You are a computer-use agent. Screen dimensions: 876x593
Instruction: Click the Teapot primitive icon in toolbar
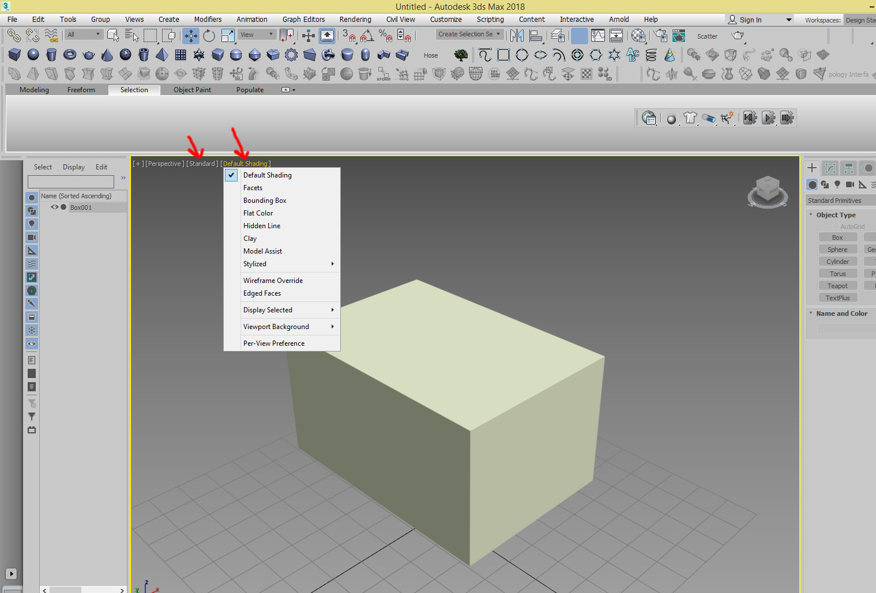[88, 55]
